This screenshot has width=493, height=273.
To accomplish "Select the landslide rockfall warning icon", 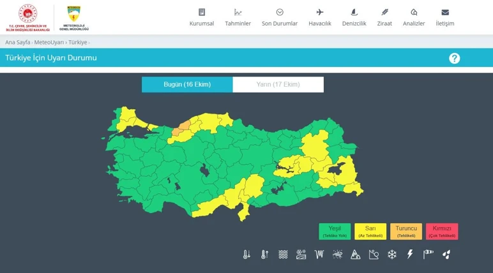I will pos(374,255).
